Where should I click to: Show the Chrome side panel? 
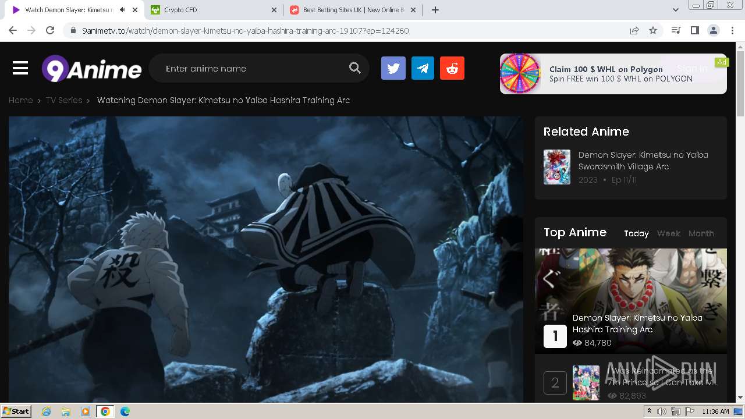(694, 30)
